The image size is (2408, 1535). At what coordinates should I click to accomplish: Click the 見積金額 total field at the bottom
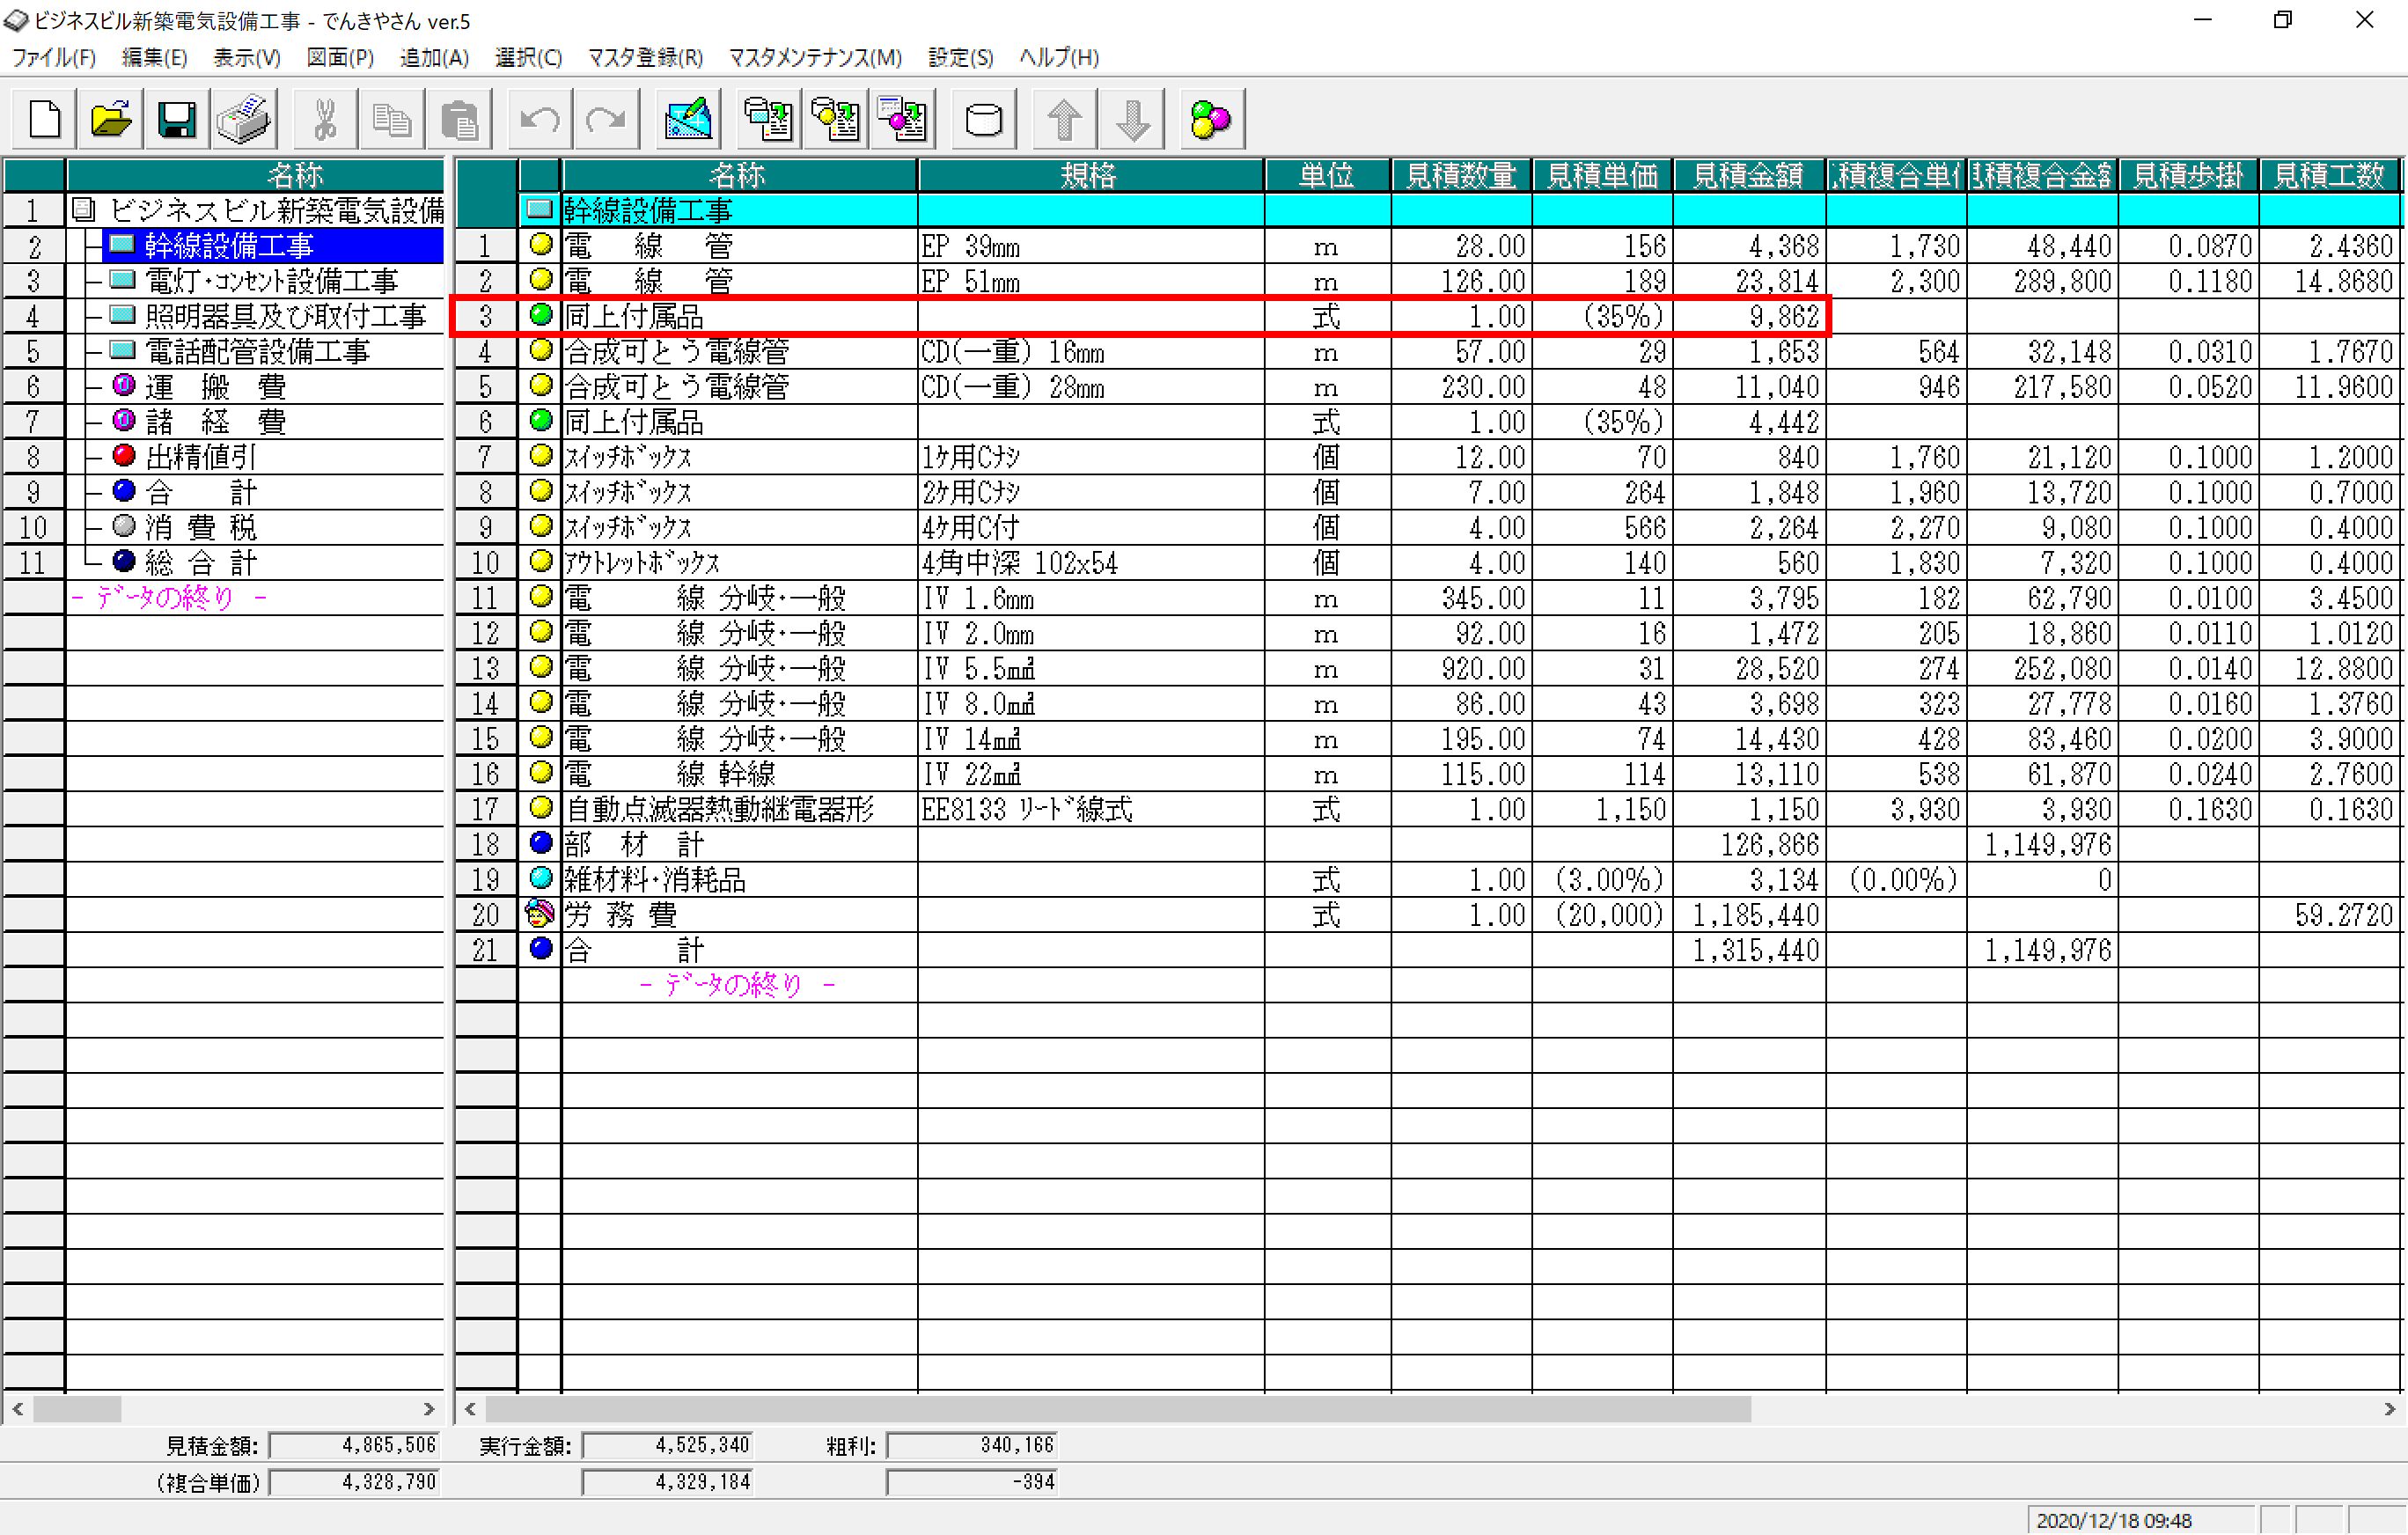(x=354, y=1445)
